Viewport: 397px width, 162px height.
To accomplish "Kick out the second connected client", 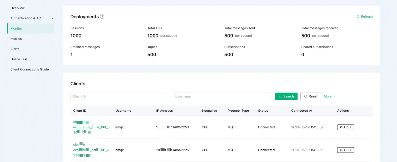I will [345, 150].
